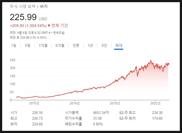Click the 52-주 최고 value 234.30
This screenshot has height=133, width=182.
(157, 113)
